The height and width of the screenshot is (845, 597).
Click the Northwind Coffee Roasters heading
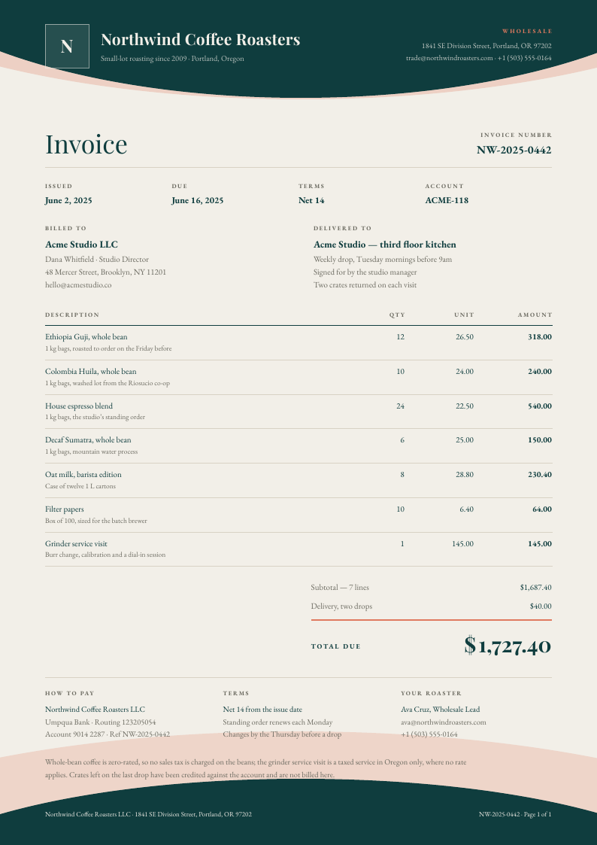[x=200, y=39]
